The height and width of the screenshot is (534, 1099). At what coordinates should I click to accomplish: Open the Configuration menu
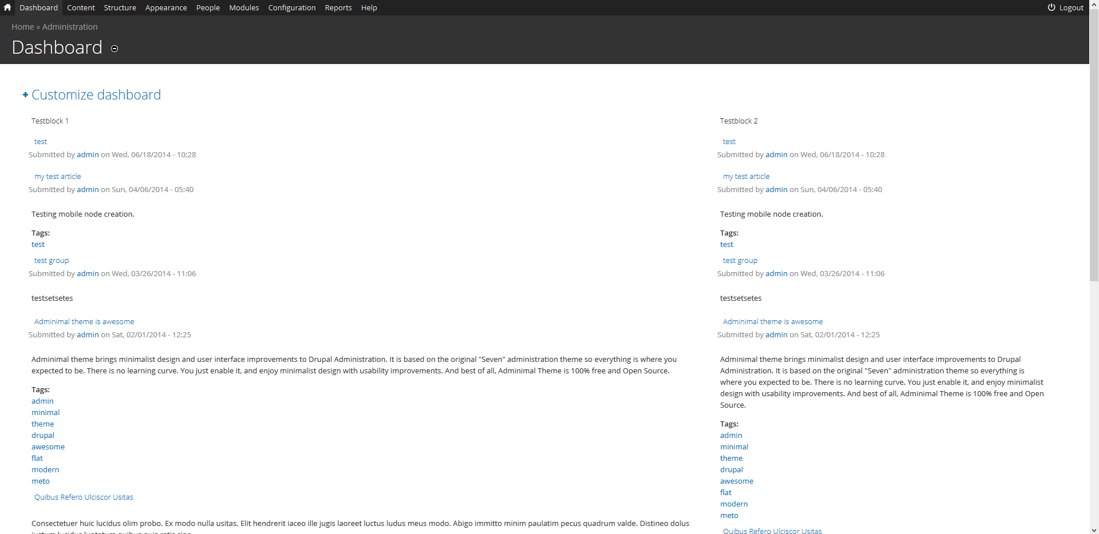291,7
